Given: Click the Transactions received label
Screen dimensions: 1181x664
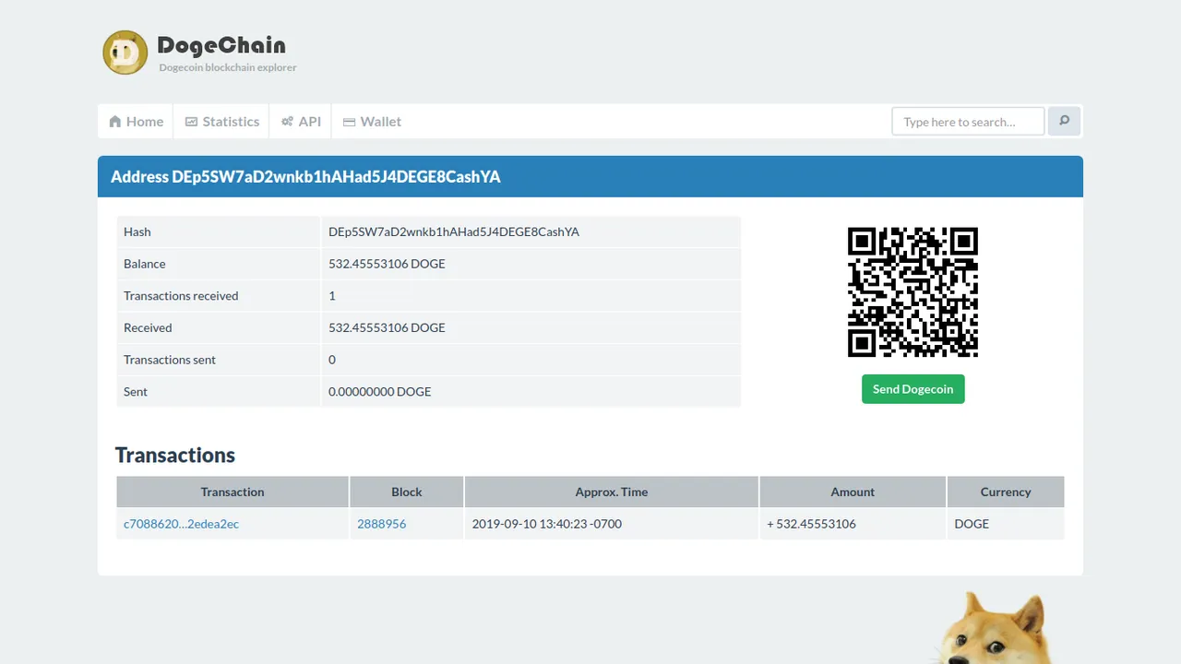Looking at the screenshot, I should coord(181,296).
